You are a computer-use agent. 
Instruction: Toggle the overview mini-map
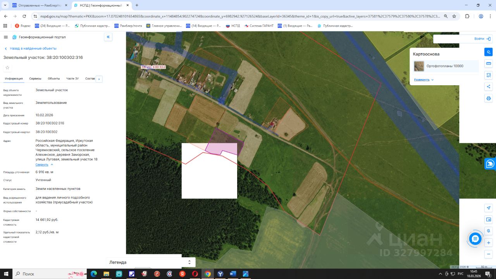(x=489, y=220)
